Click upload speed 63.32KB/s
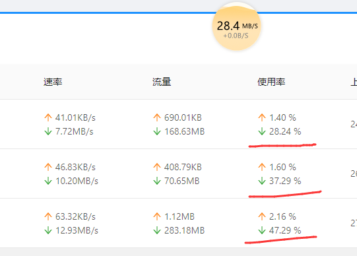357x256 pixels. click(75, 216)
